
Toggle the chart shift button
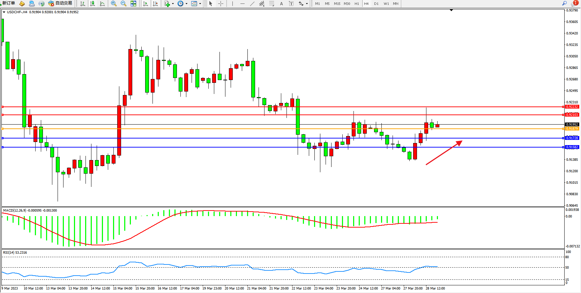(155, 3)
